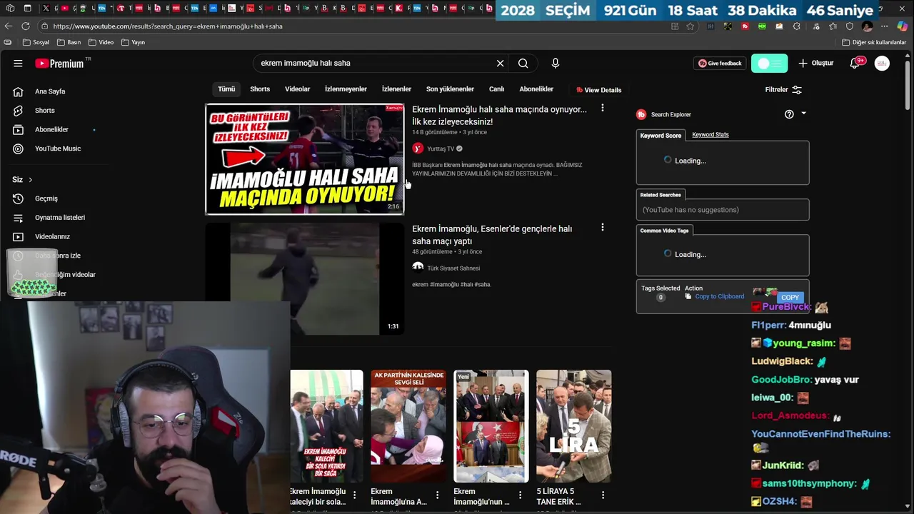Select the Videolar filter chip

[x=298, y=89]
